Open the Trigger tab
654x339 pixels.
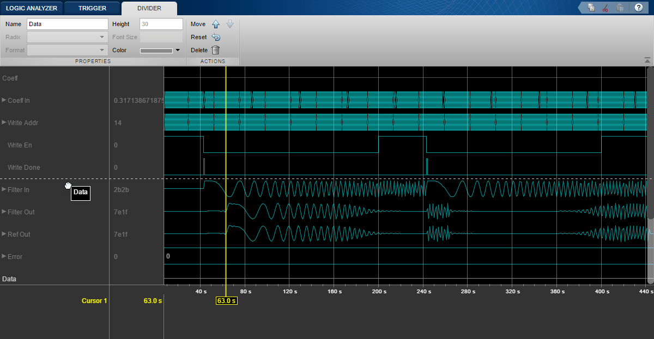(92, 8)
